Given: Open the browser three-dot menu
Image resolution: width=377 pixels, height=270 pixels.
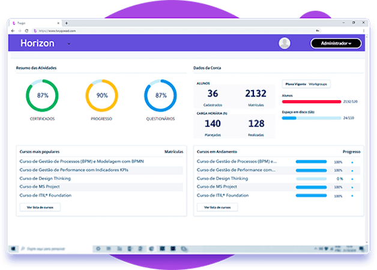Looking at the screenshot, I should pos(364,31).
